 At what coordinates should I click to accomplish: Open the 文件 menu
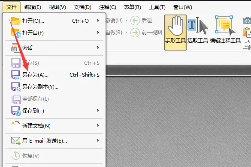[12, 7]
